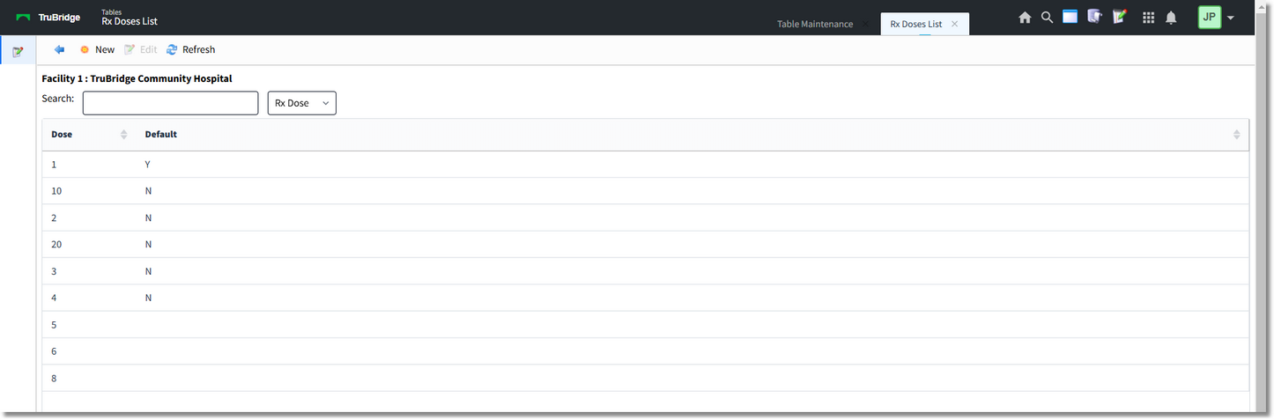The width and height of the screenshot is (1274, 420).
Task: Click the Edit toolbar option
Action: (141, 49)
